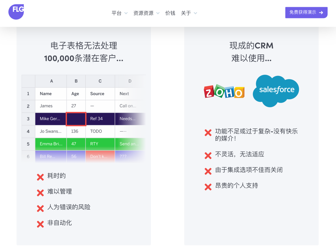The height and width of the screenshot is (252, 336).
Task: Open the 关于 menu
Action: (186, 13)
